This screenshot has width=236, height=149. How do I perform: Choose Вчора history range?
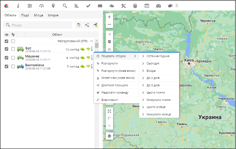(x=159, y=71)
